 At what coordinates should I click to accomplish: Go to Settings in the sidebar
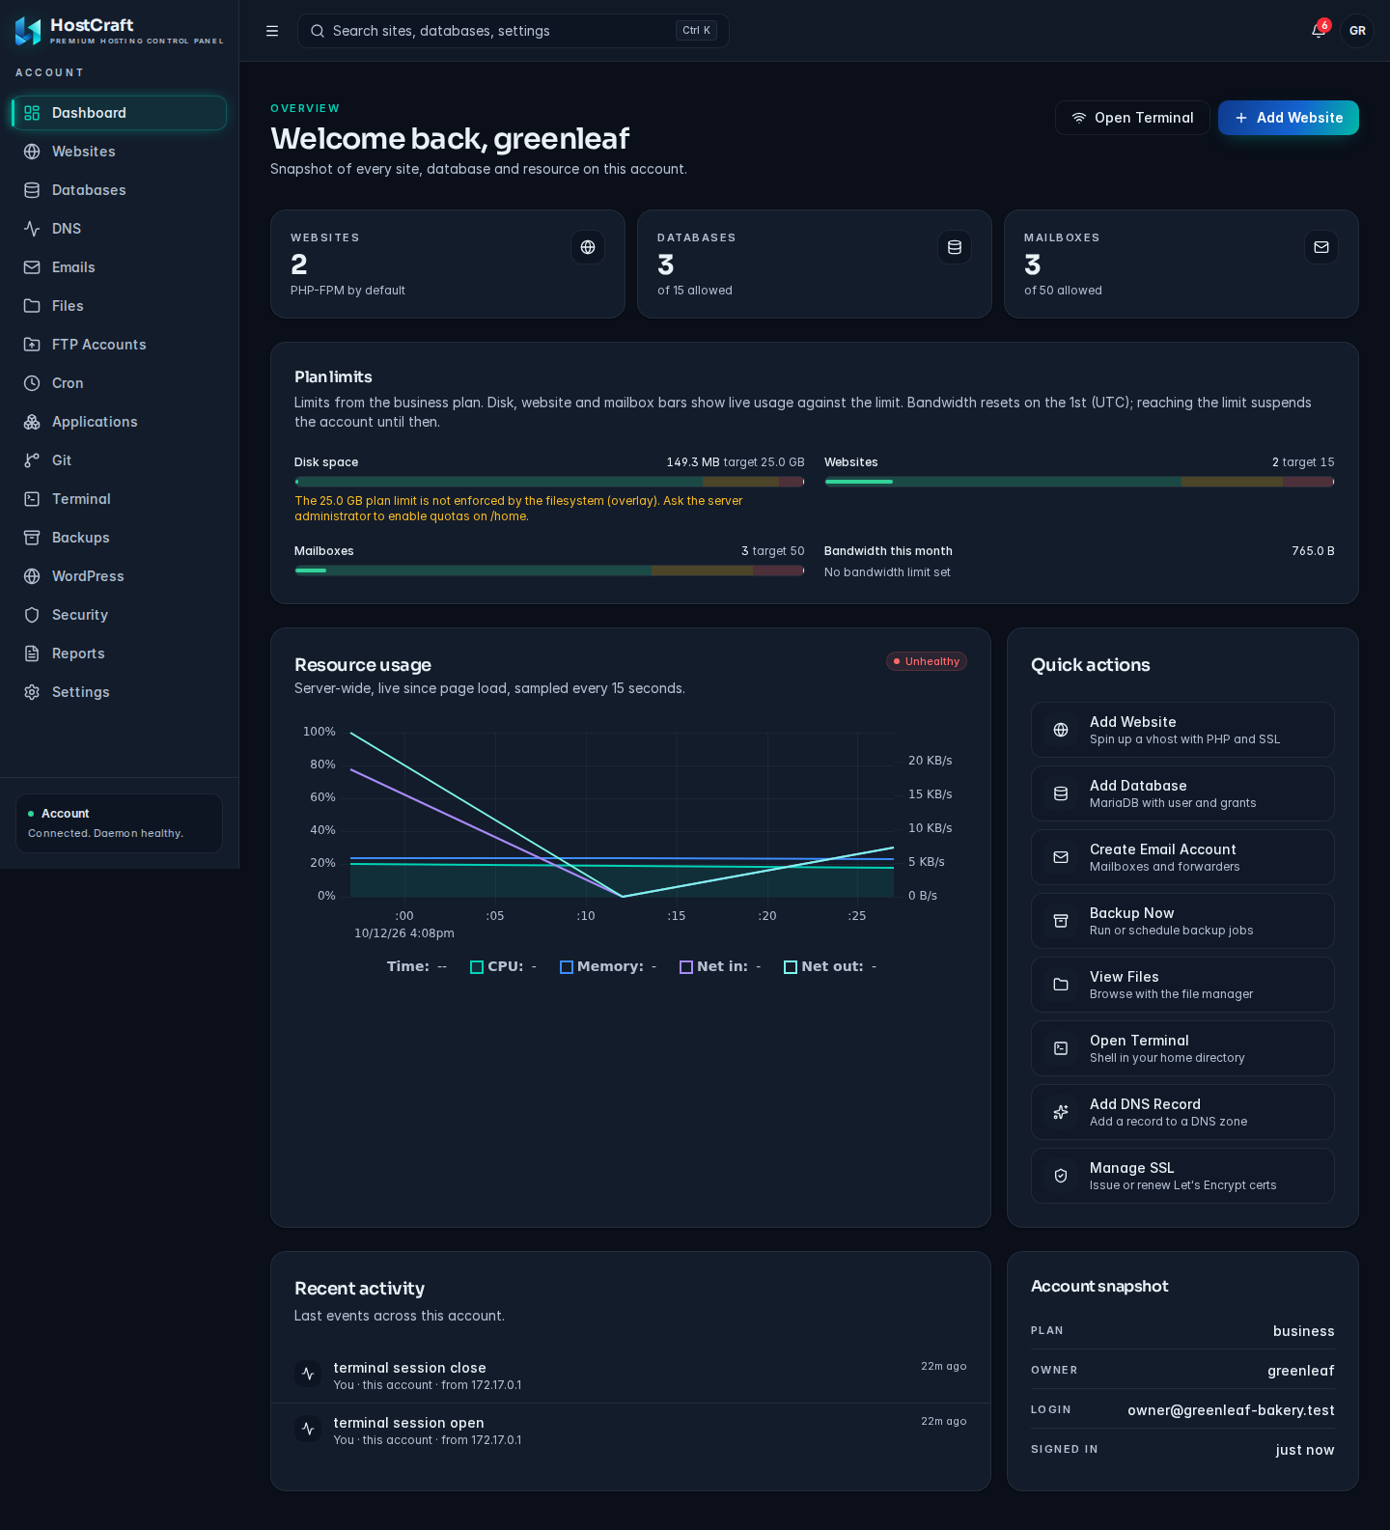(x=120, y=692)
